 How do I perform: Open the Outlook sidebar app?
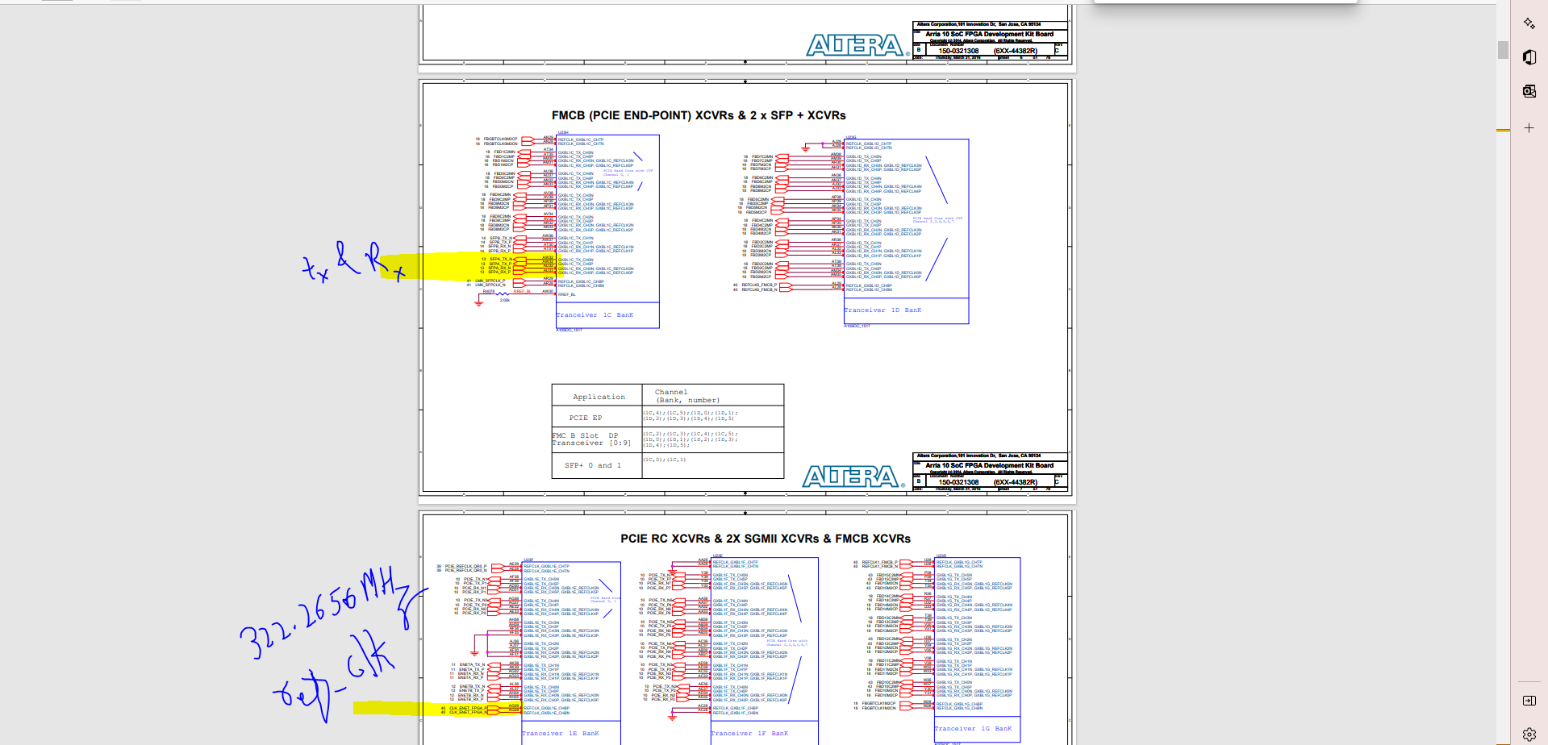click(1529, 91)
